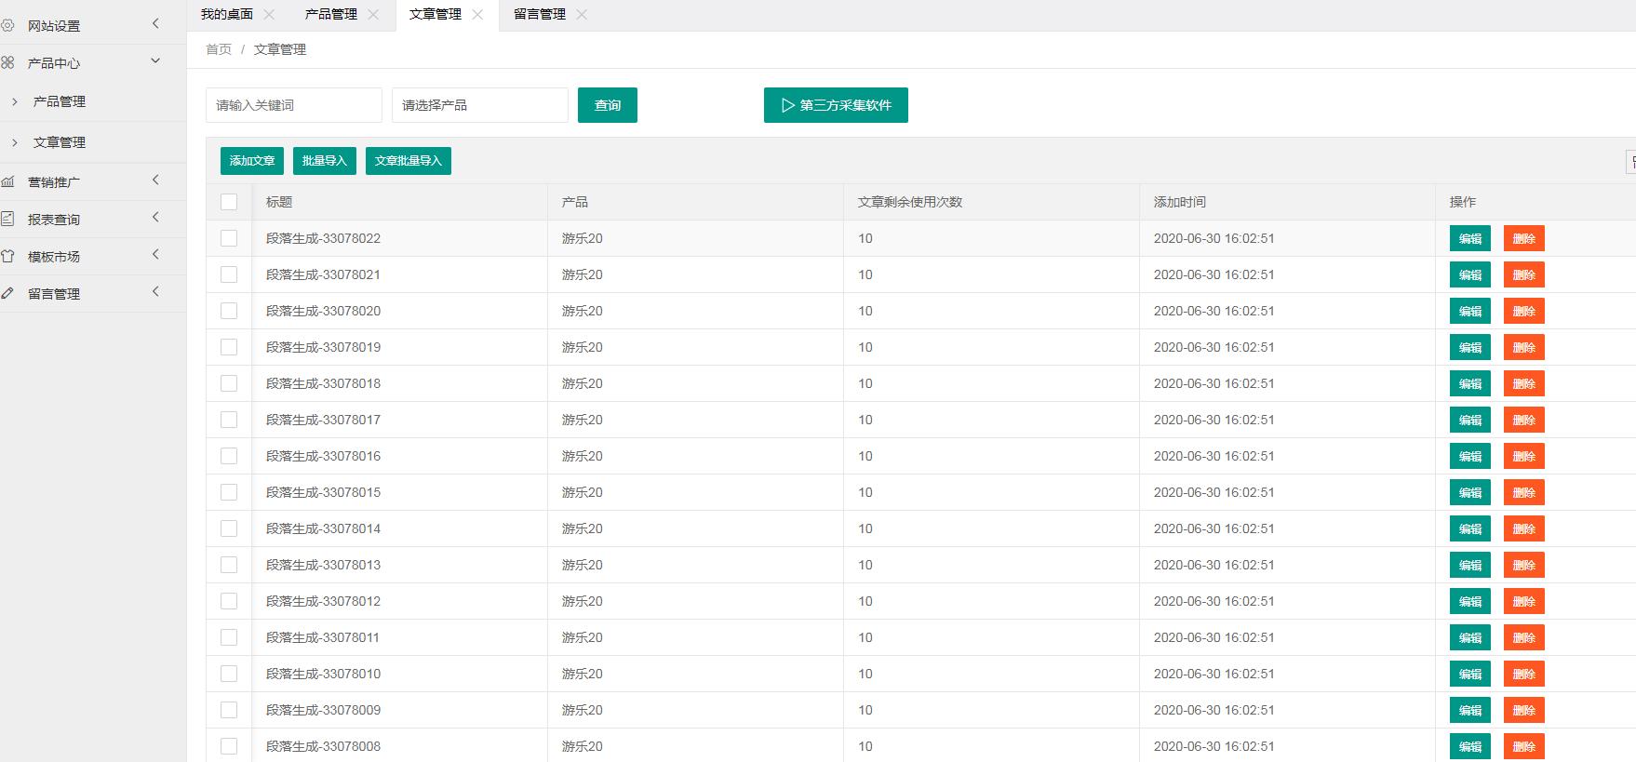Expand sidebar 留言管理 menu chevron
Image resolution: width=1636 pixels, height=762 pixels.
pyautogui.click(x=155, y=291)
